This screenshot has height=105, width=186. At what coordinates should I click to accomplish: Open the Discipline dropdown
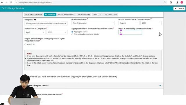click(x=46, y=23)
